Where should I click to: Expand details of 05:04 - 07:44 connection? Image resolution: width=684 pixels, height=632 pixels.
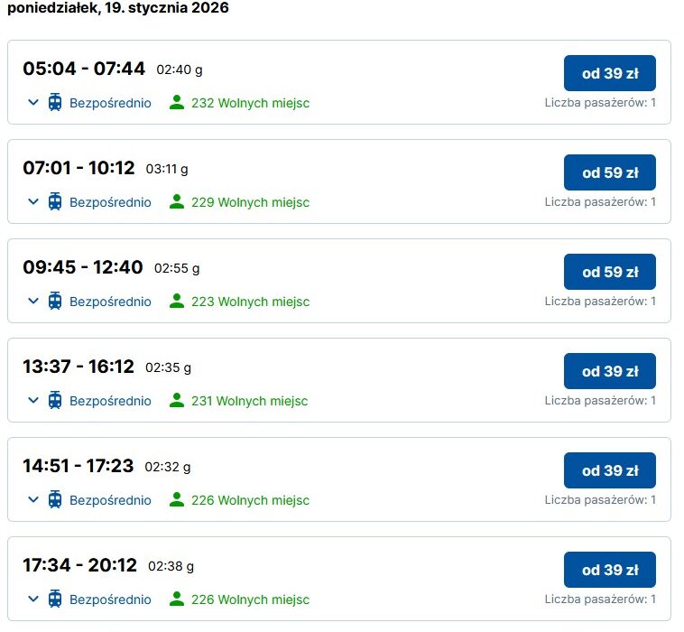33,103
